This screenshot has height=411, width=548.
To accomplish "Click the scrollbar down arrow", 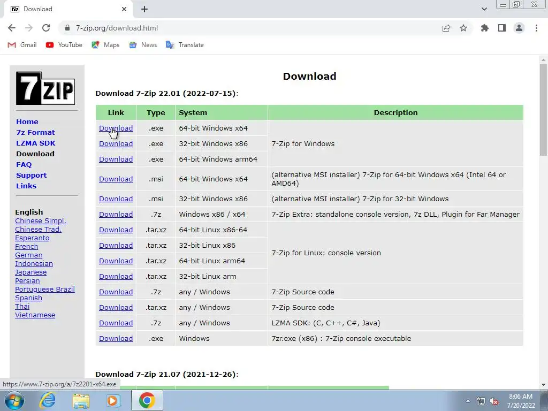I will [x=543, y=385].
